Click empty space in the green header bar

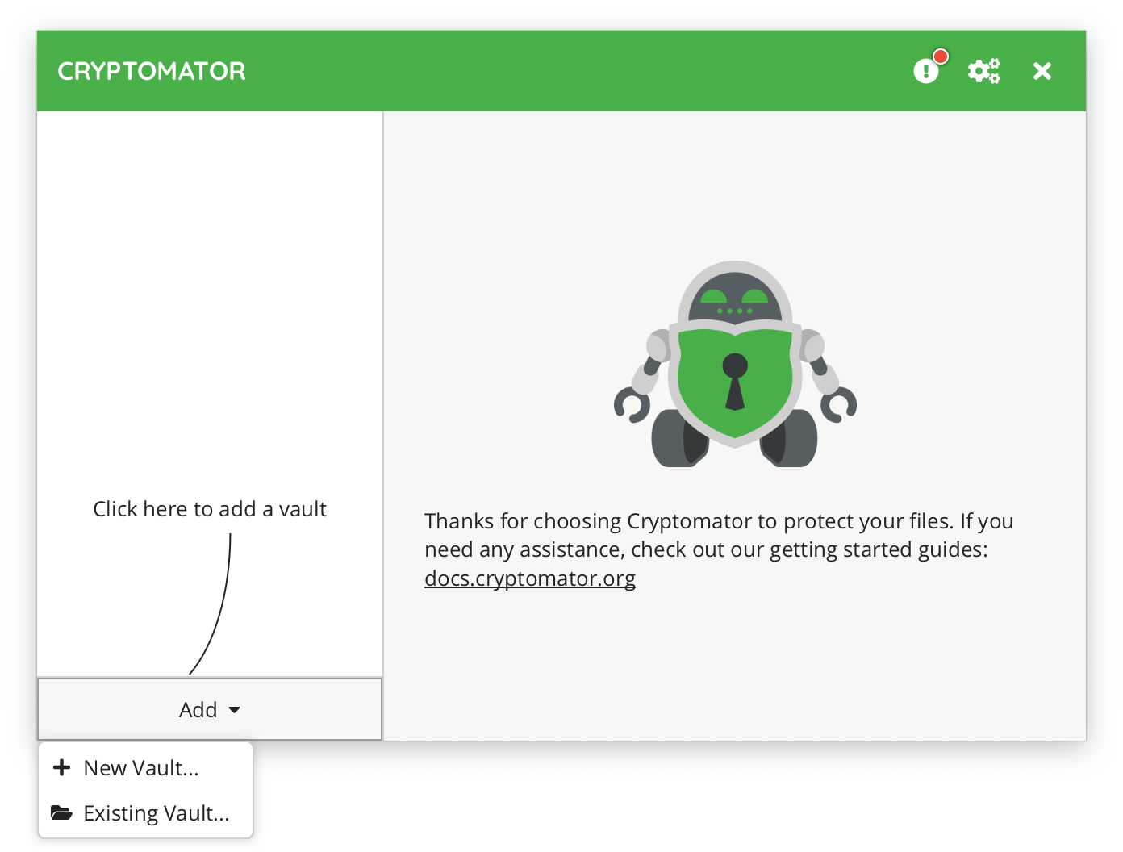click(565, 71)
